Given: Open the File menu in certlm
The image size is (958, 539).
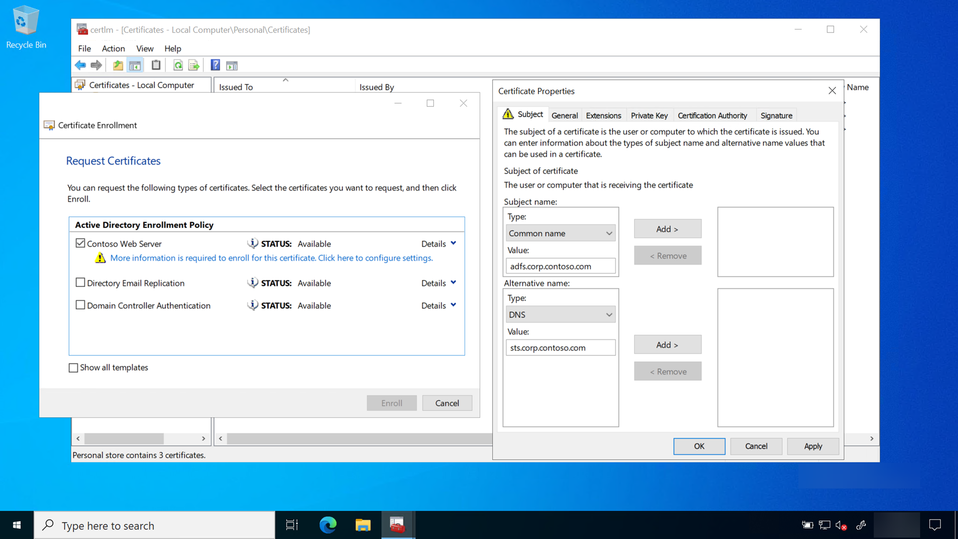Looking at the screenshot, I should (x=84, y=48).
